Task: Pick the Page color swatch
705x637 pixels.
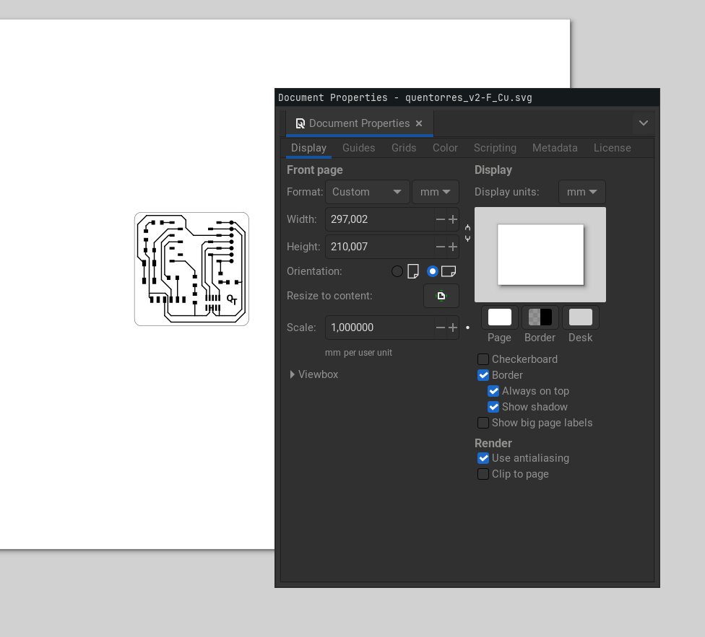Action: (500, 317)
